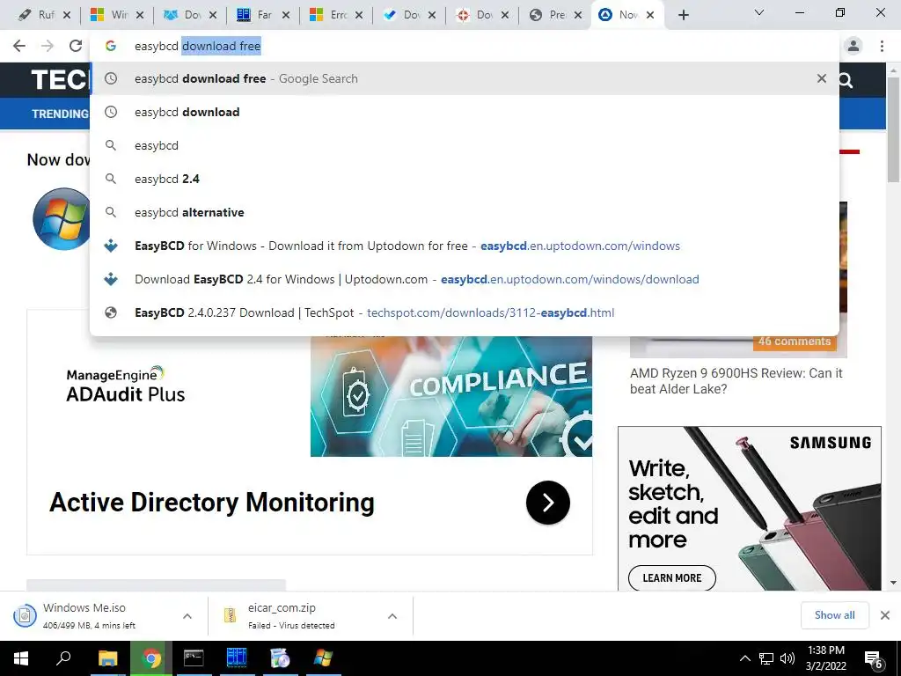Click the black arrow button on the ADAudit ad
The image size is (901, 676).
(x=547, y=503)
